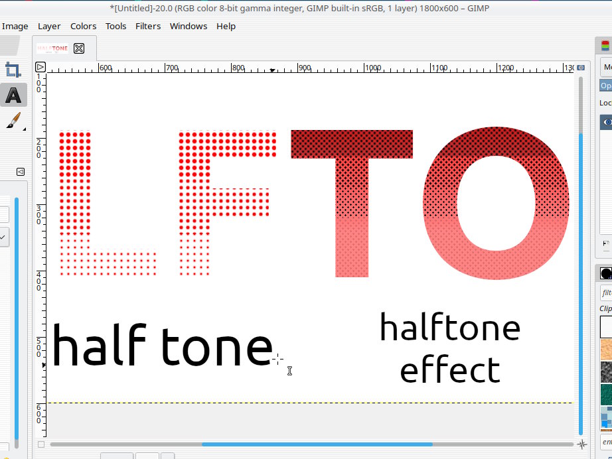Viewport: 612px width, 459px height.
Task: Click the vertical canvas scrollbar
Action: 581,283
